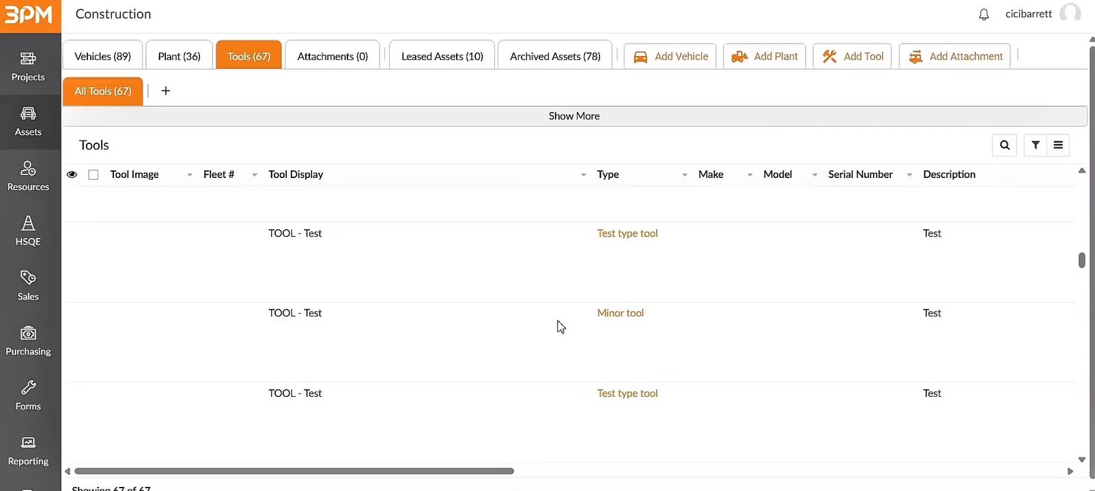Screen dimensions: 1095x491
Task: Open the filter funnel icon
Action: tap(1036, 145)
